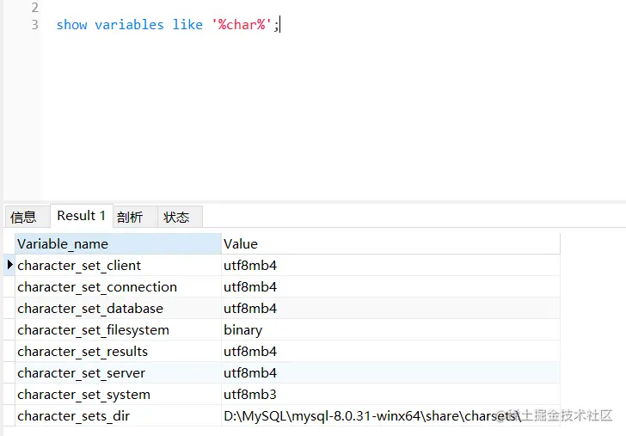The width and height of the screenshot is (626, 436).
Task: Click the charsets directory path value
Action: click(372, 416)
